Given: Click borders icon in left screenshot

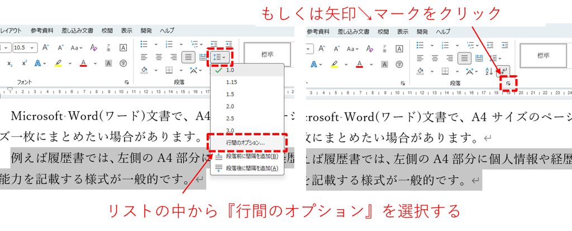Looking at the screenshot, I should [x=169, y=70].
